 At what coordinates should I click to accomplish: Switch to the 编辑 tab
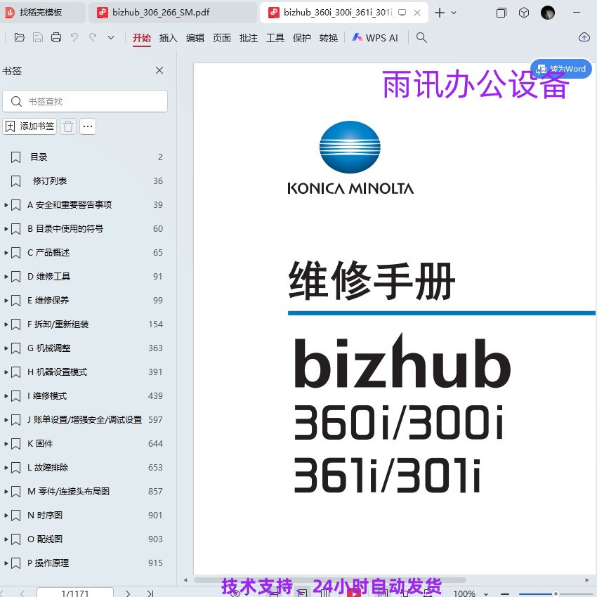point(195,38)
